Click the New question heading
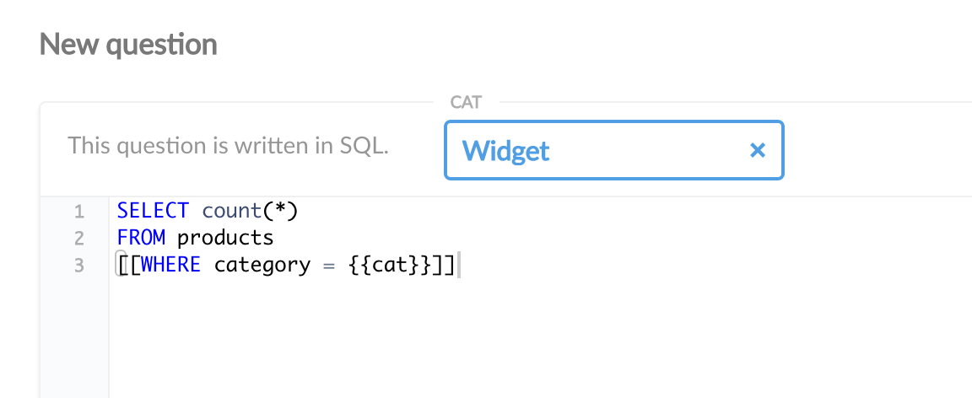Viewport: 972px width, 398px height. click(x=128, y=45)
